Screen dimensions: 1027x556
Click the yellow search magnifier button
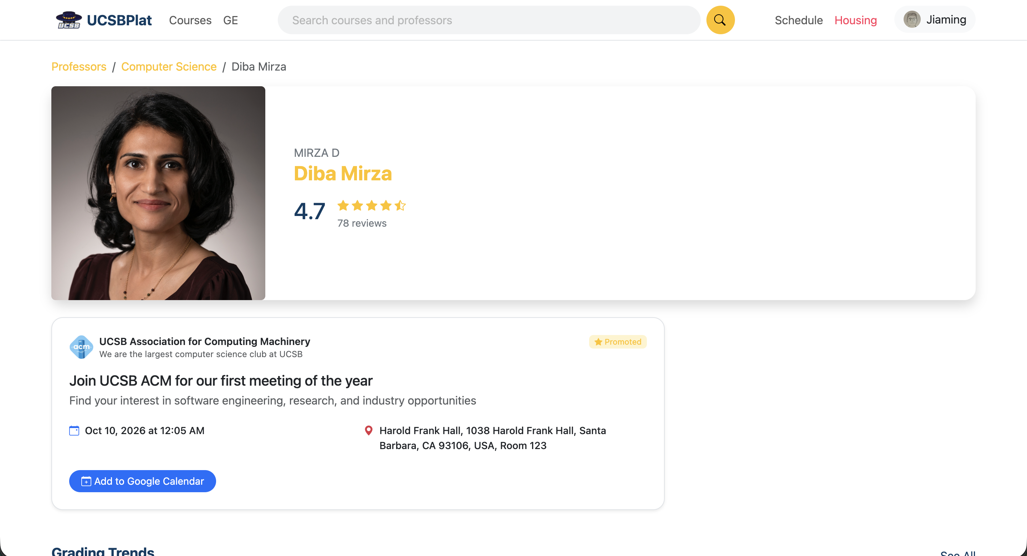click(x=720, y=20)
